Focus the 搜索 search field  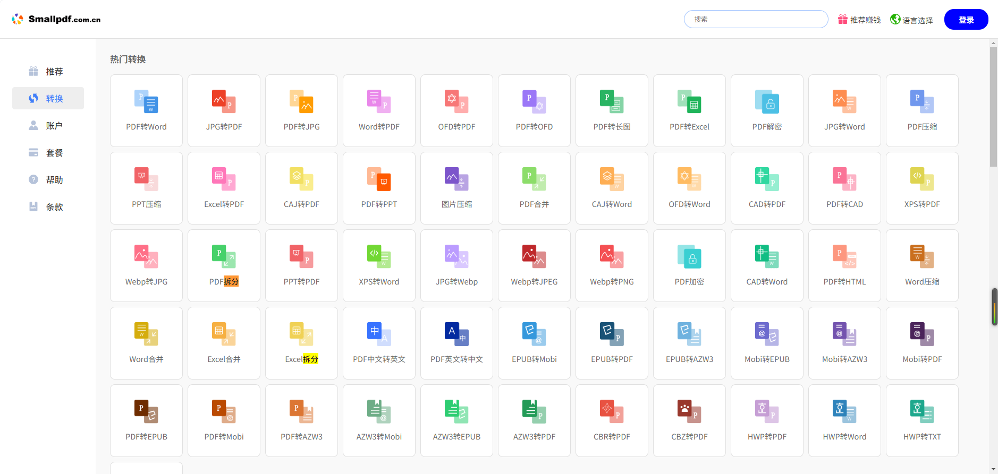[x=756, y=19]
